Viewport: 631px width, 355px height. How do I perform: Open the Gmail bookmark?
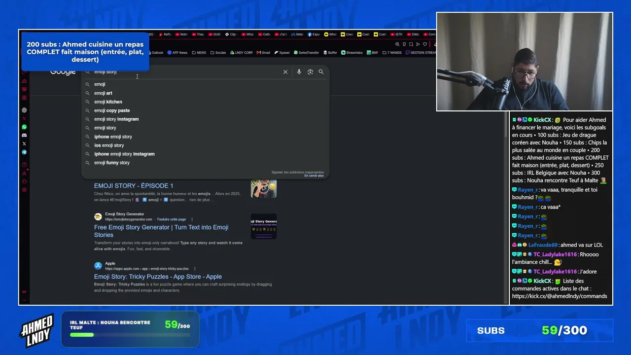(x=264, y=53)
